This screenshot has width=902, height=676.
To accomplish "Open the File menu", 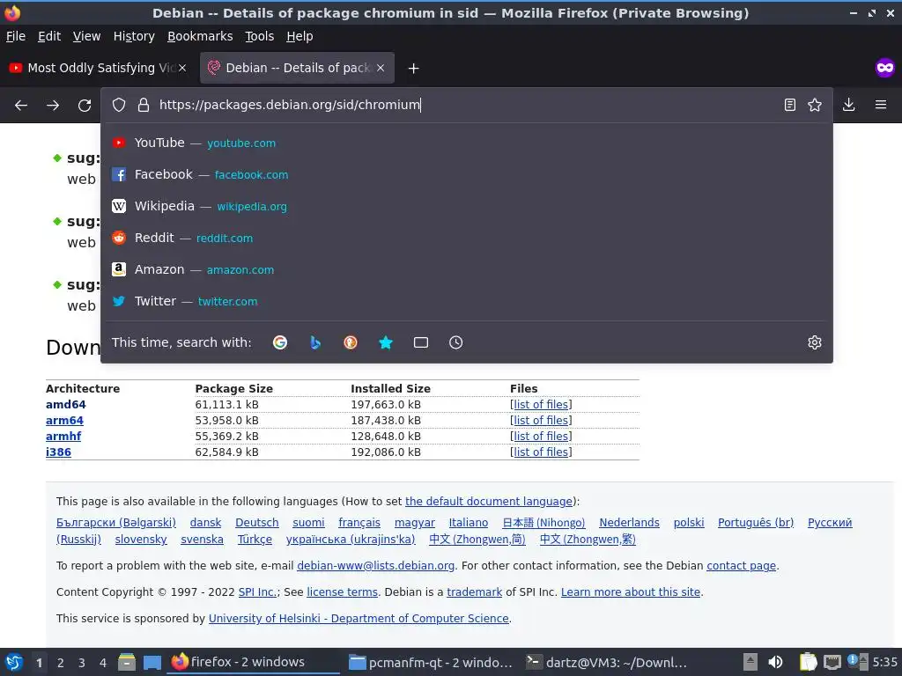I will (x=16, y=36).
